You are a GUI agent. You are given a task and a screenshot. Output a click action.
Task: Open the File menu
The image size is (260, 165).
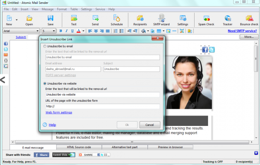6,9
